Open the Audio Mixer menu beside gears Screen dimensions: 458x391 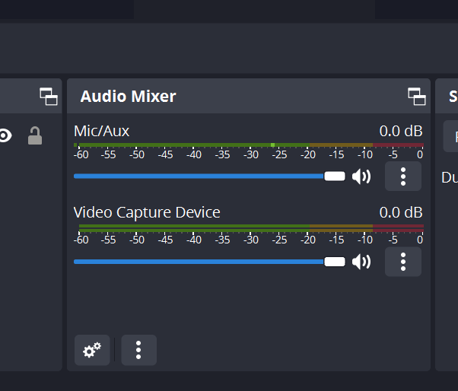pos(138,350)
